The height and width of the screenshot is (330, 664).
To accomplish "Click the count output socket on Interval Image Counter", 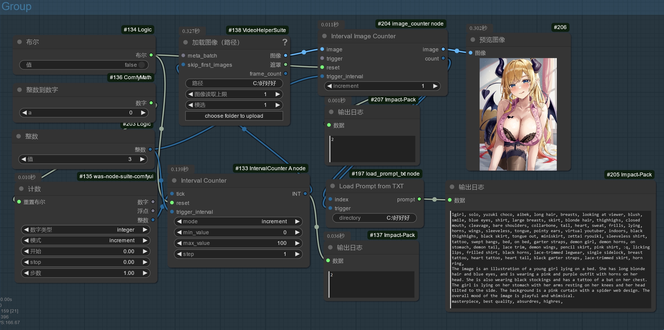I will pyautogui.click(x=443, y=58).
